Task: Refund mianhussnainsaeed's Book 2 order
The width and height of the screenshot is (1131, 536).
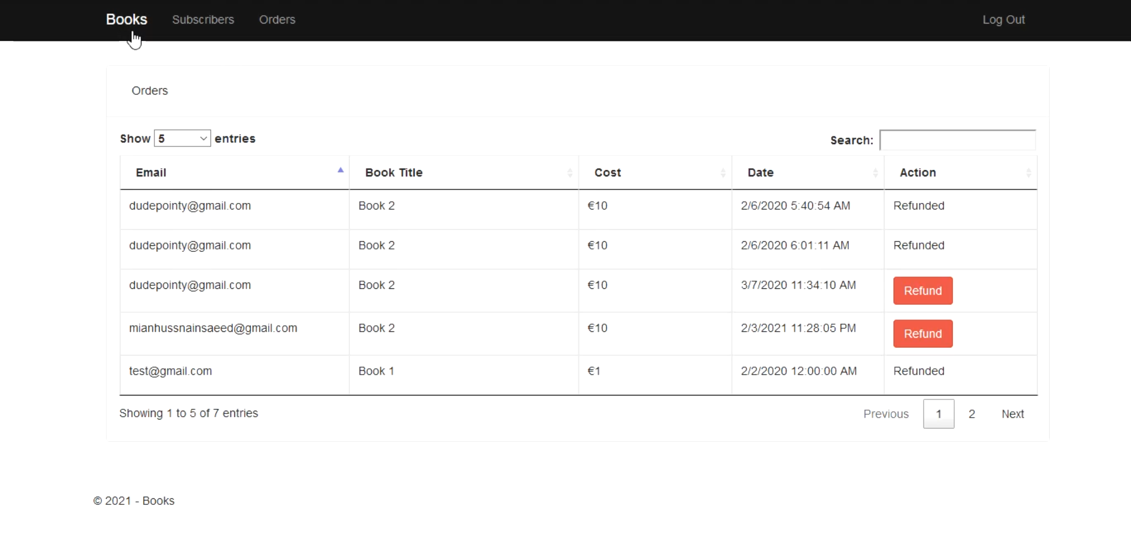Action: coord(922,334)
